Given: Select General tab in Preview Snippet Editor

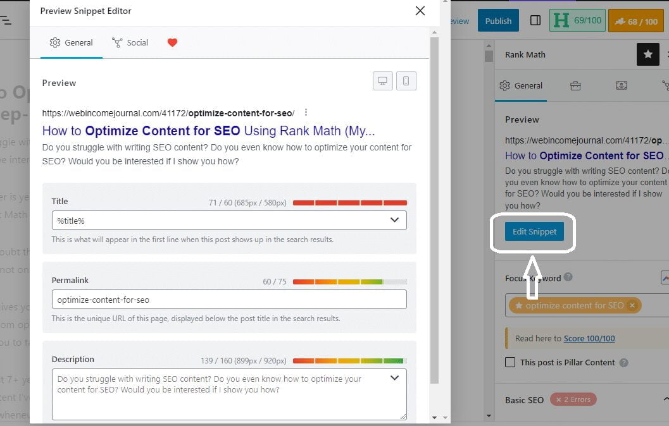Looking at the screenshot, I should point(72,42).
